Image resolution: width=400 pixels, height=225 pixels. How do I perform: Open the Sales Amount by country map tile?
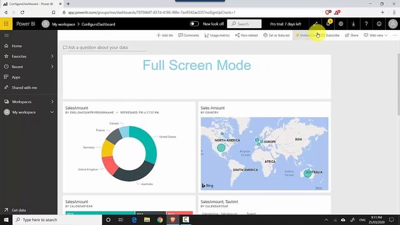click(264, 147)
